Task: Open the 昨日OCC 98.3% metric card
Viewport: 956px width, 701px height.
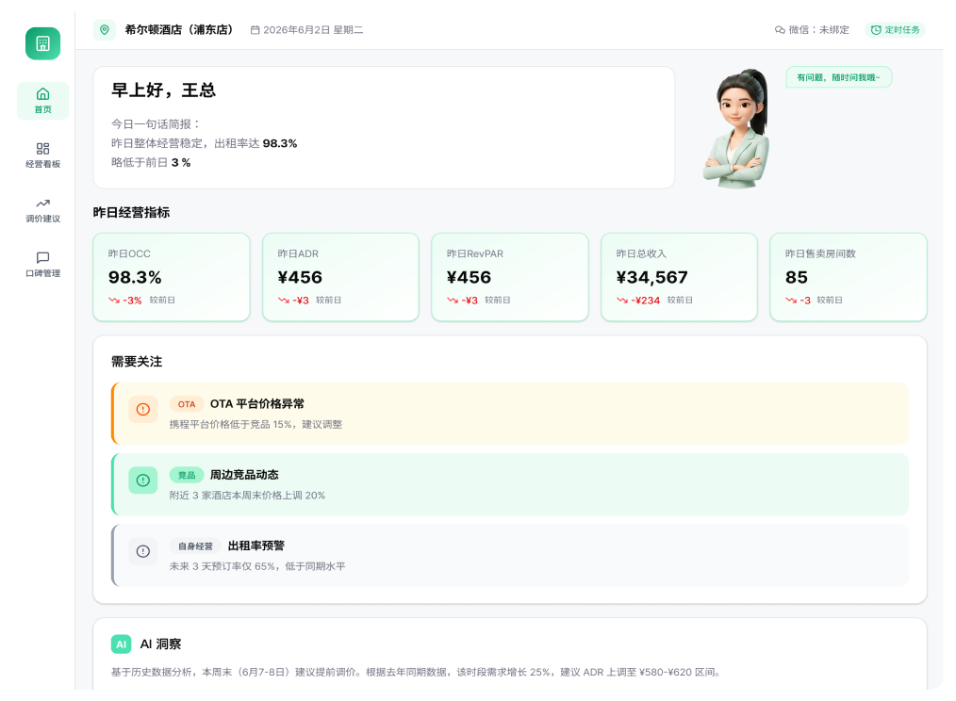Action: tap(172, 277)
